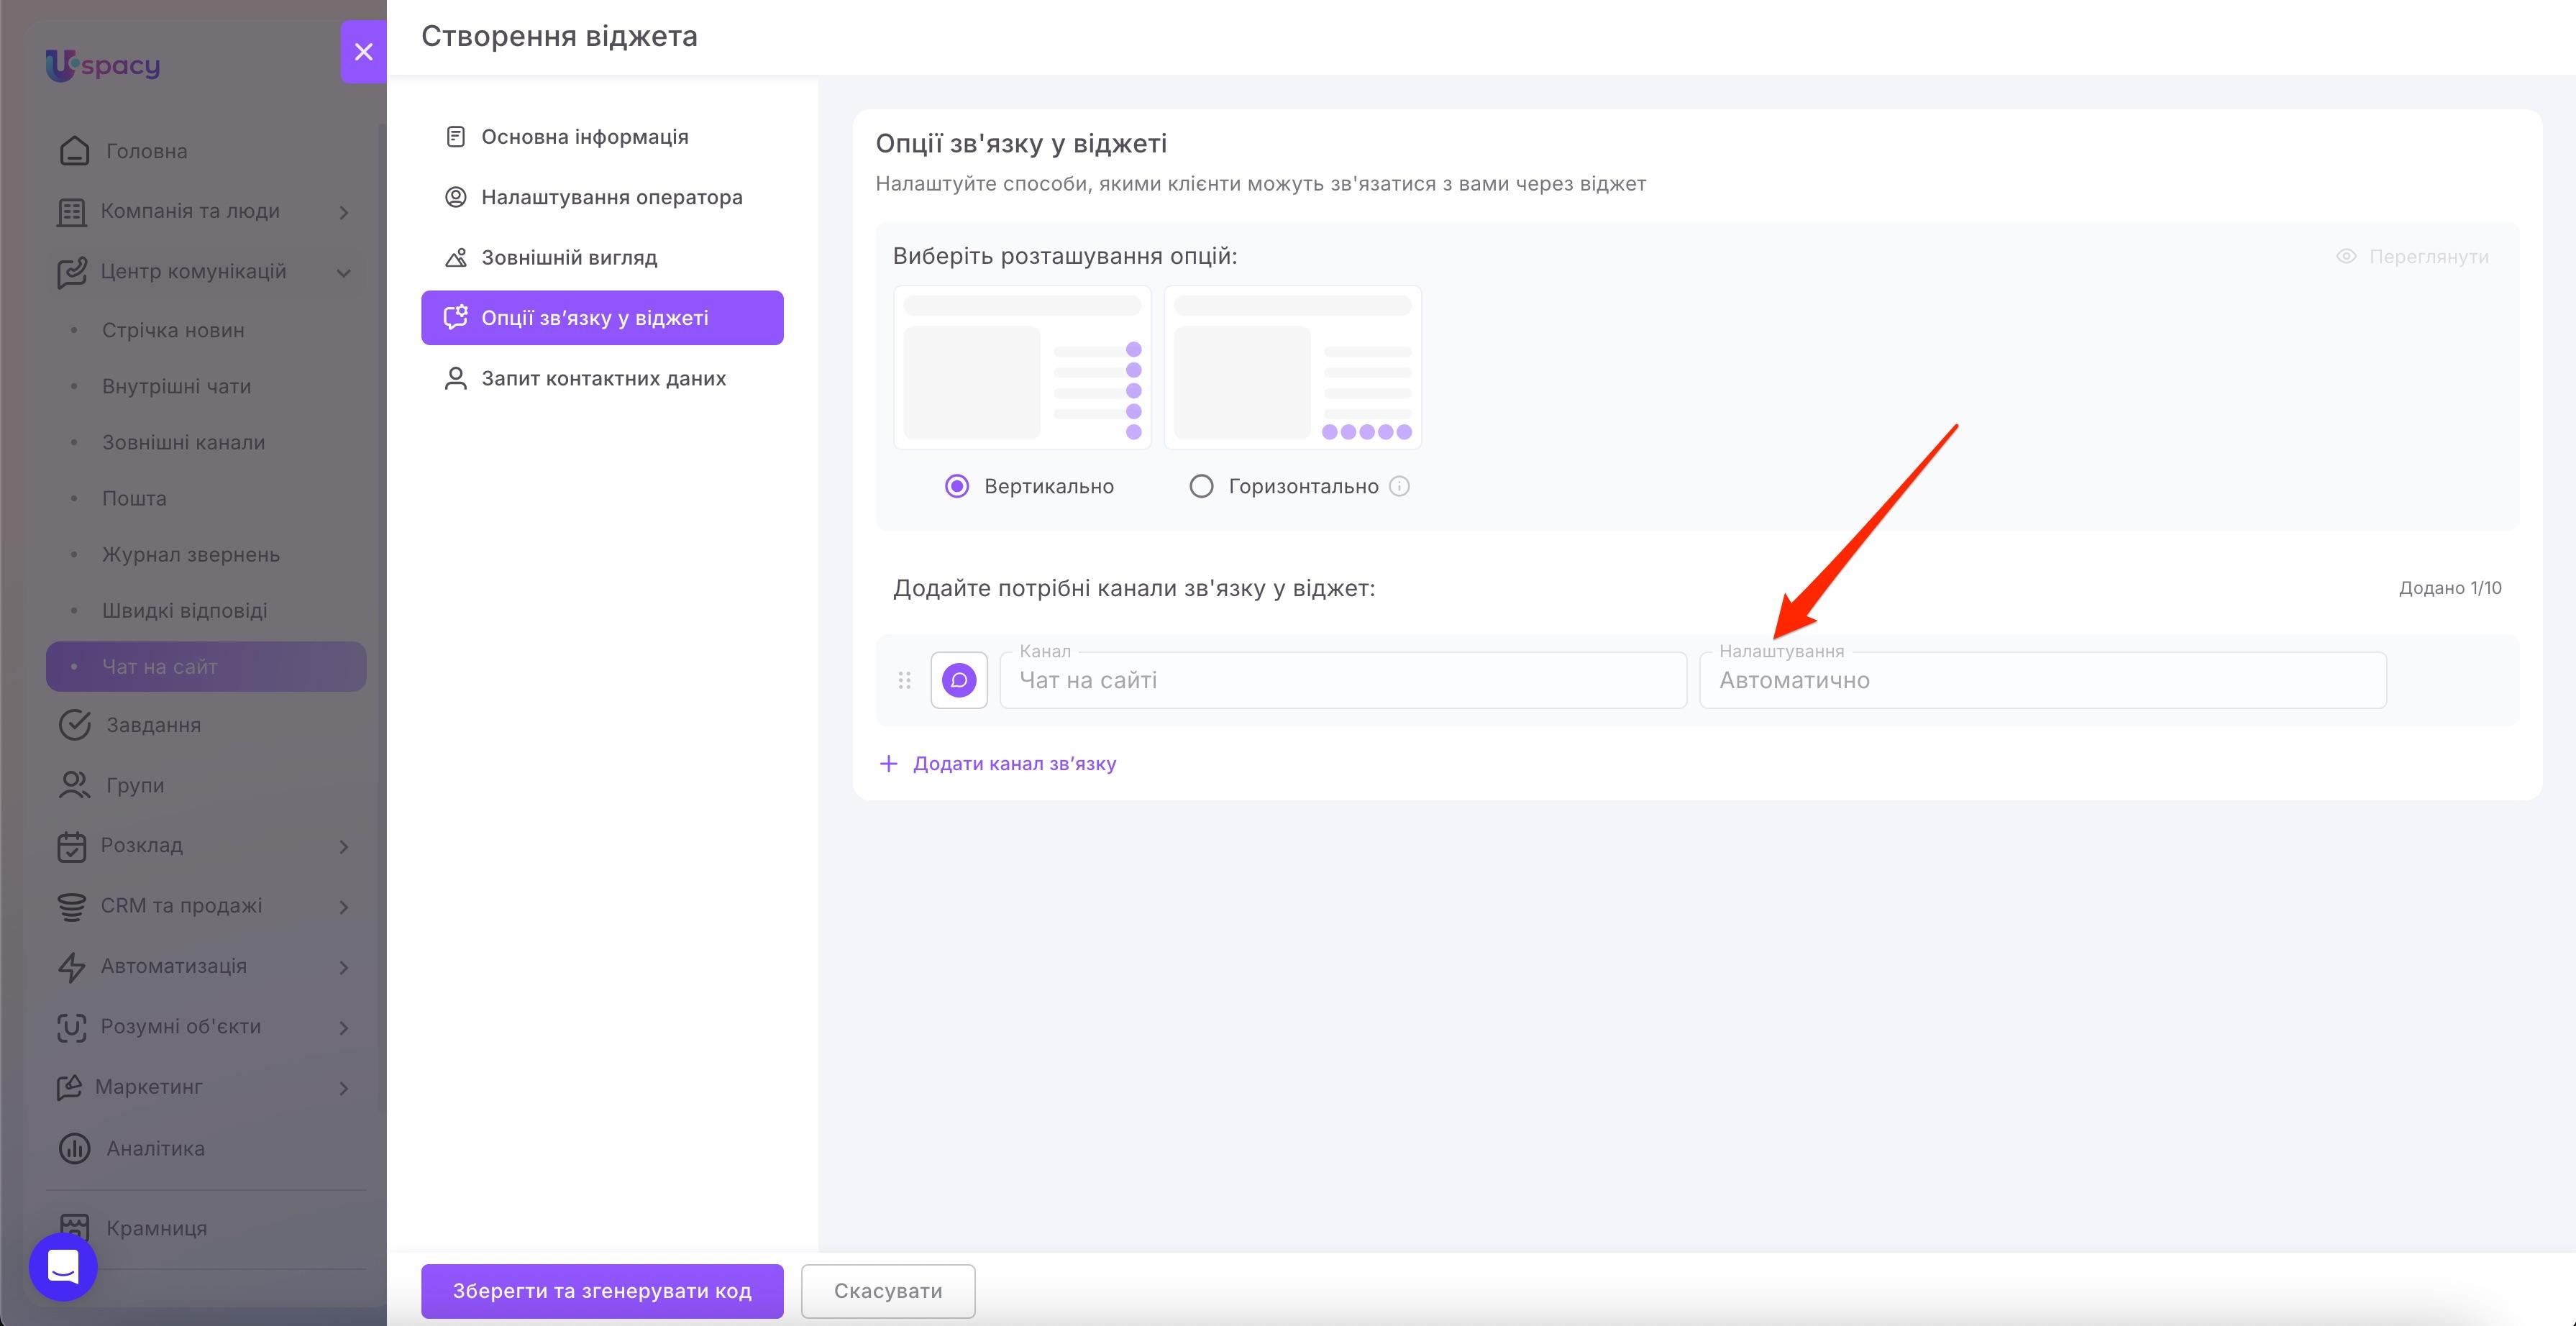Screen dimensions: 2576x1326
Task: Grab the channel row drag handle
Action: tap(904, 680)
